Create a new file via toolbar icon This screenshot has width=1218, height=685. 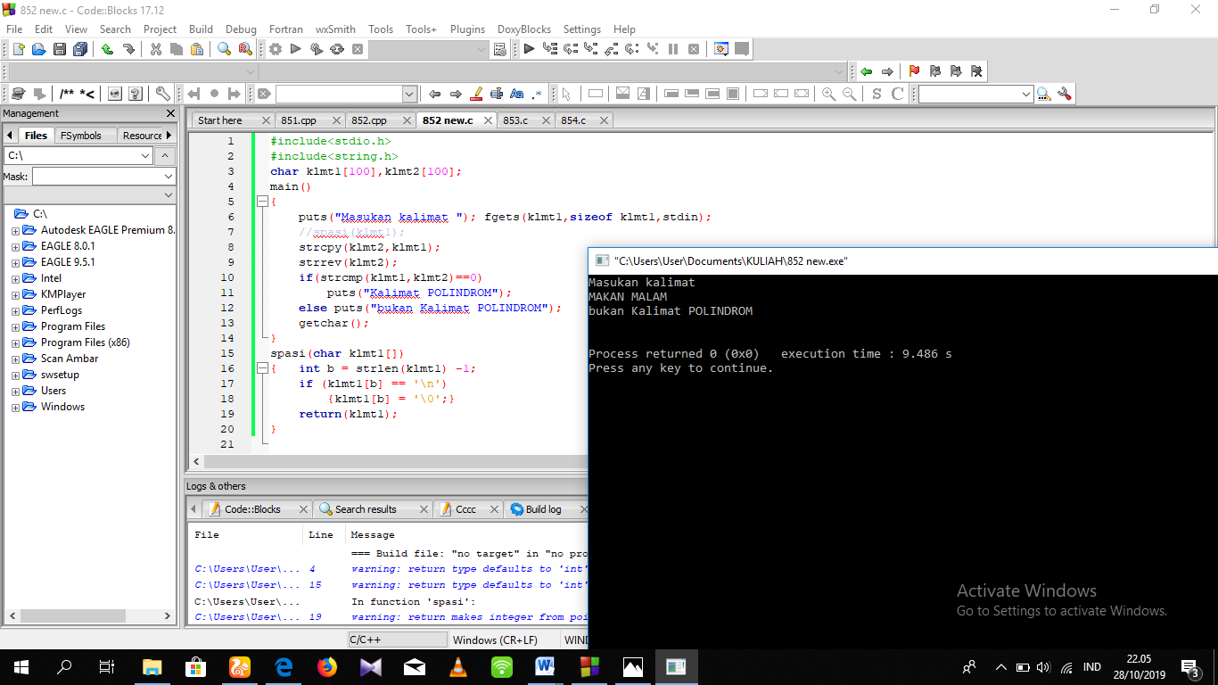[x=18, y=49]
